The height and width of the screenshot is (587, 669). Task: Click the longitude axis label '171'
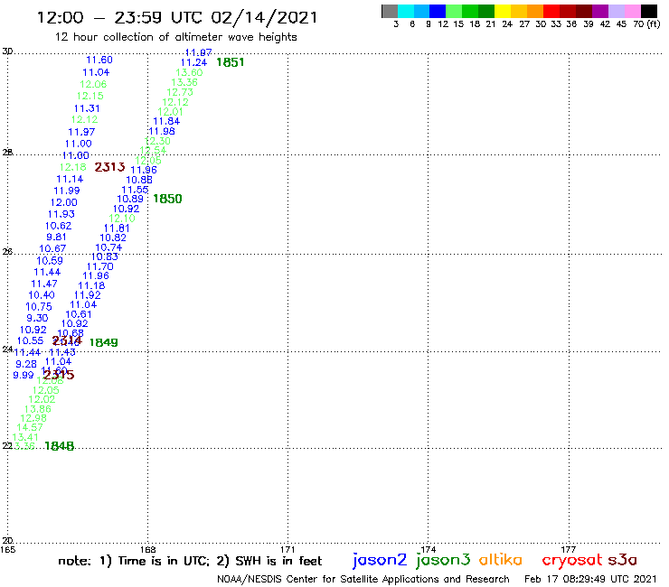pos(287,549)
